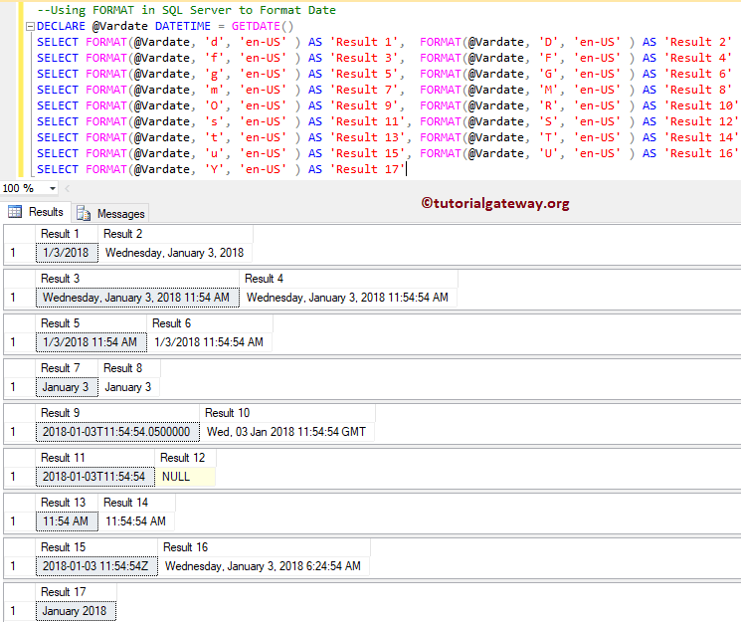Select cell 2018-01-03 11:54:54Z
Image resolution: width=741 pixels, height=622 pixels.
pos(96,566)
